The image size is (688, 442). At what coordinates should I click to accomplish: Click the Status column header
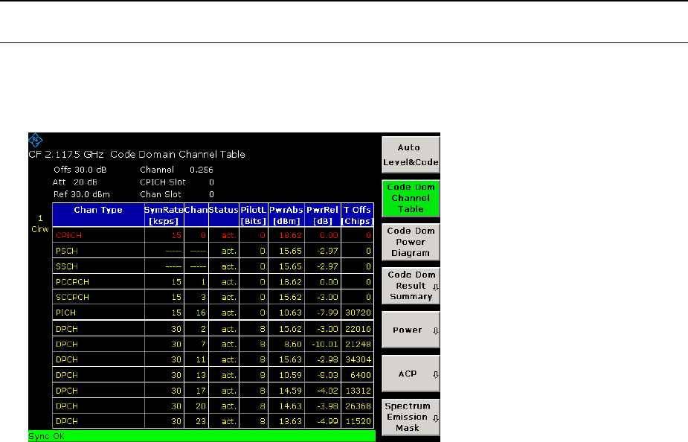[x=223, y=214]
